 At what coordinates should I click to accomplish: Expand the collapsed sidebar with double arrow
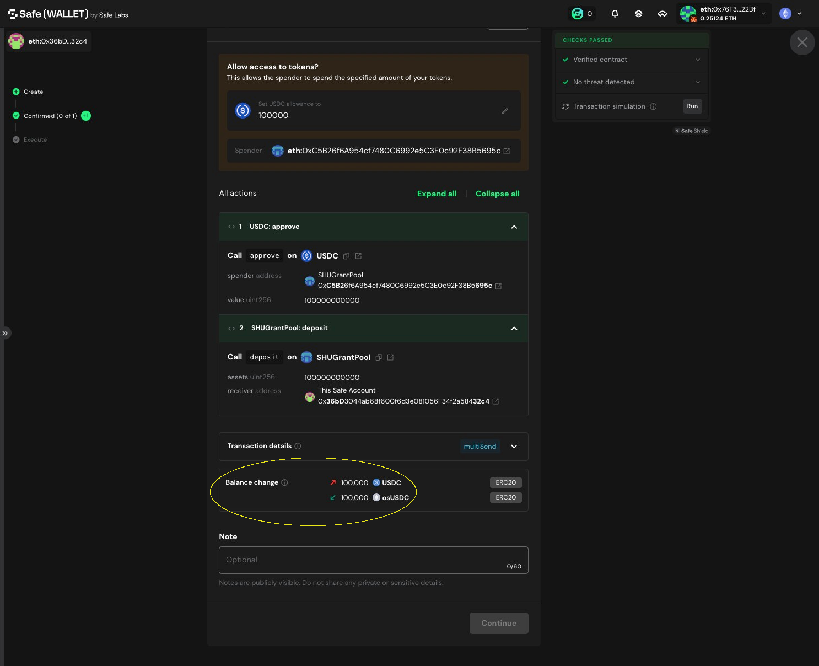point(5,333)
